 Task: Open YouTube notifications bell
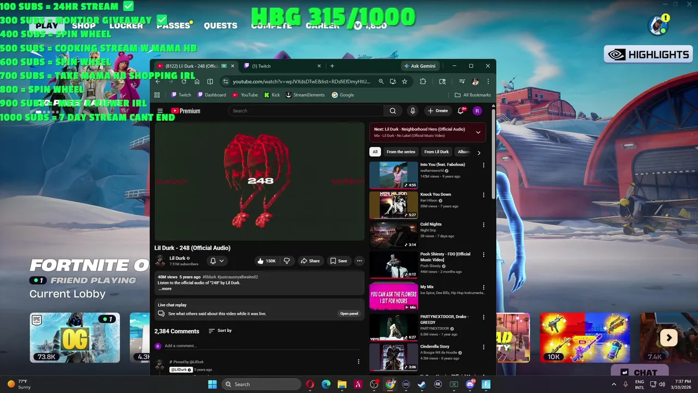tap(461, 111)
